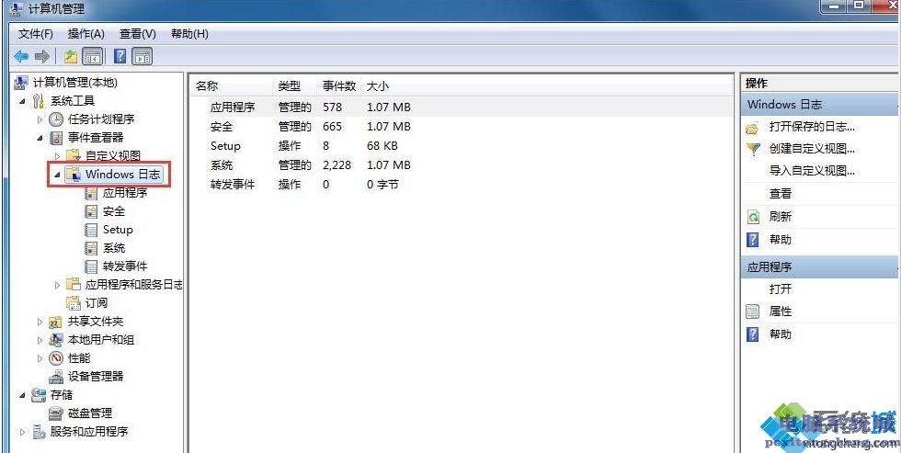The width and height of the screenshot is (901, 453).
Task: Click the 自定义视图 folder icon
Action: click(x=73, y=155)
